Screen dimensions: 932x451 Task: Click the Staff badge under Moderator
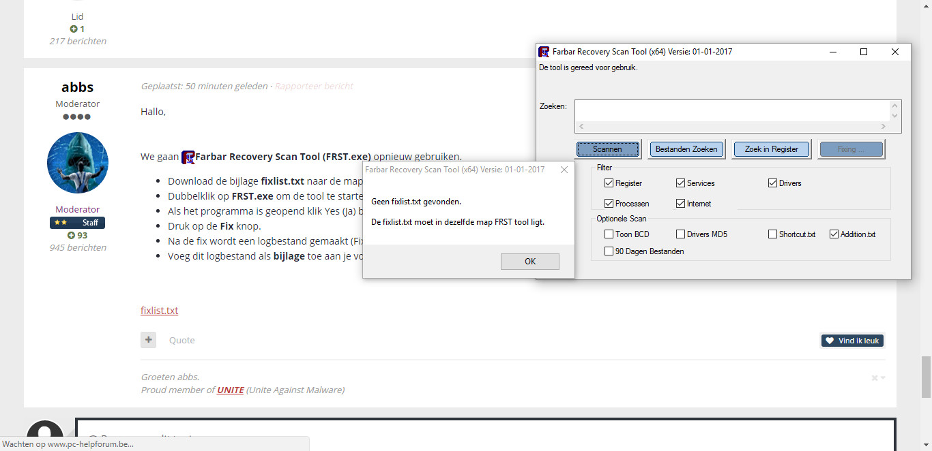point(77,223)
